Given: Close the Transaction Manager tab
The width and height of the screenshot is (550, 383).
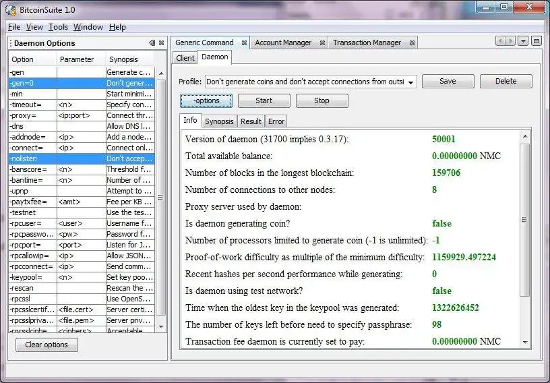Looking at the screenshot, I should [x=412, y=43].
